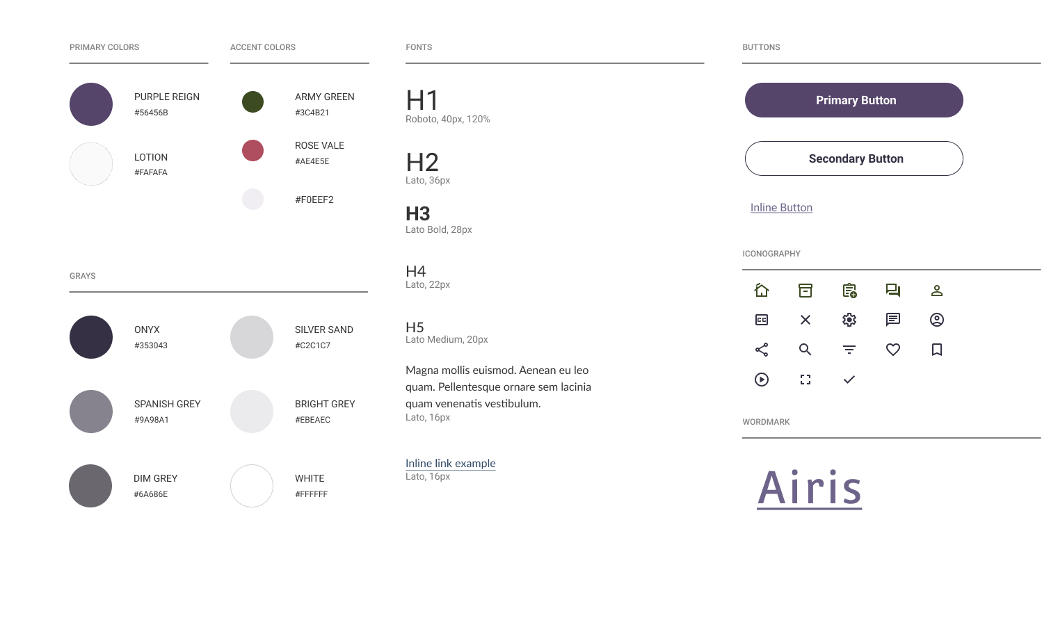The height and width of the screenshot is (627, 1058).
Task: Click the Secondary Button
Action: (854, 158)
